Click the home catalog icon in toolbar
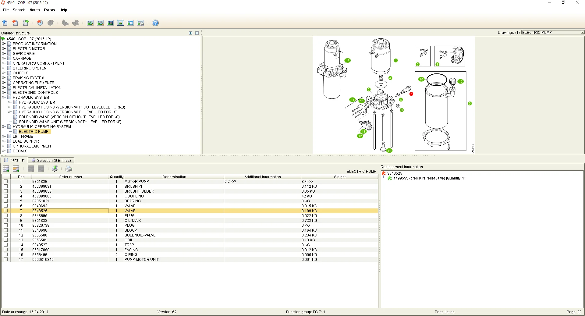The height and width of the screenshot is (316, 585). tap(5, 23)
